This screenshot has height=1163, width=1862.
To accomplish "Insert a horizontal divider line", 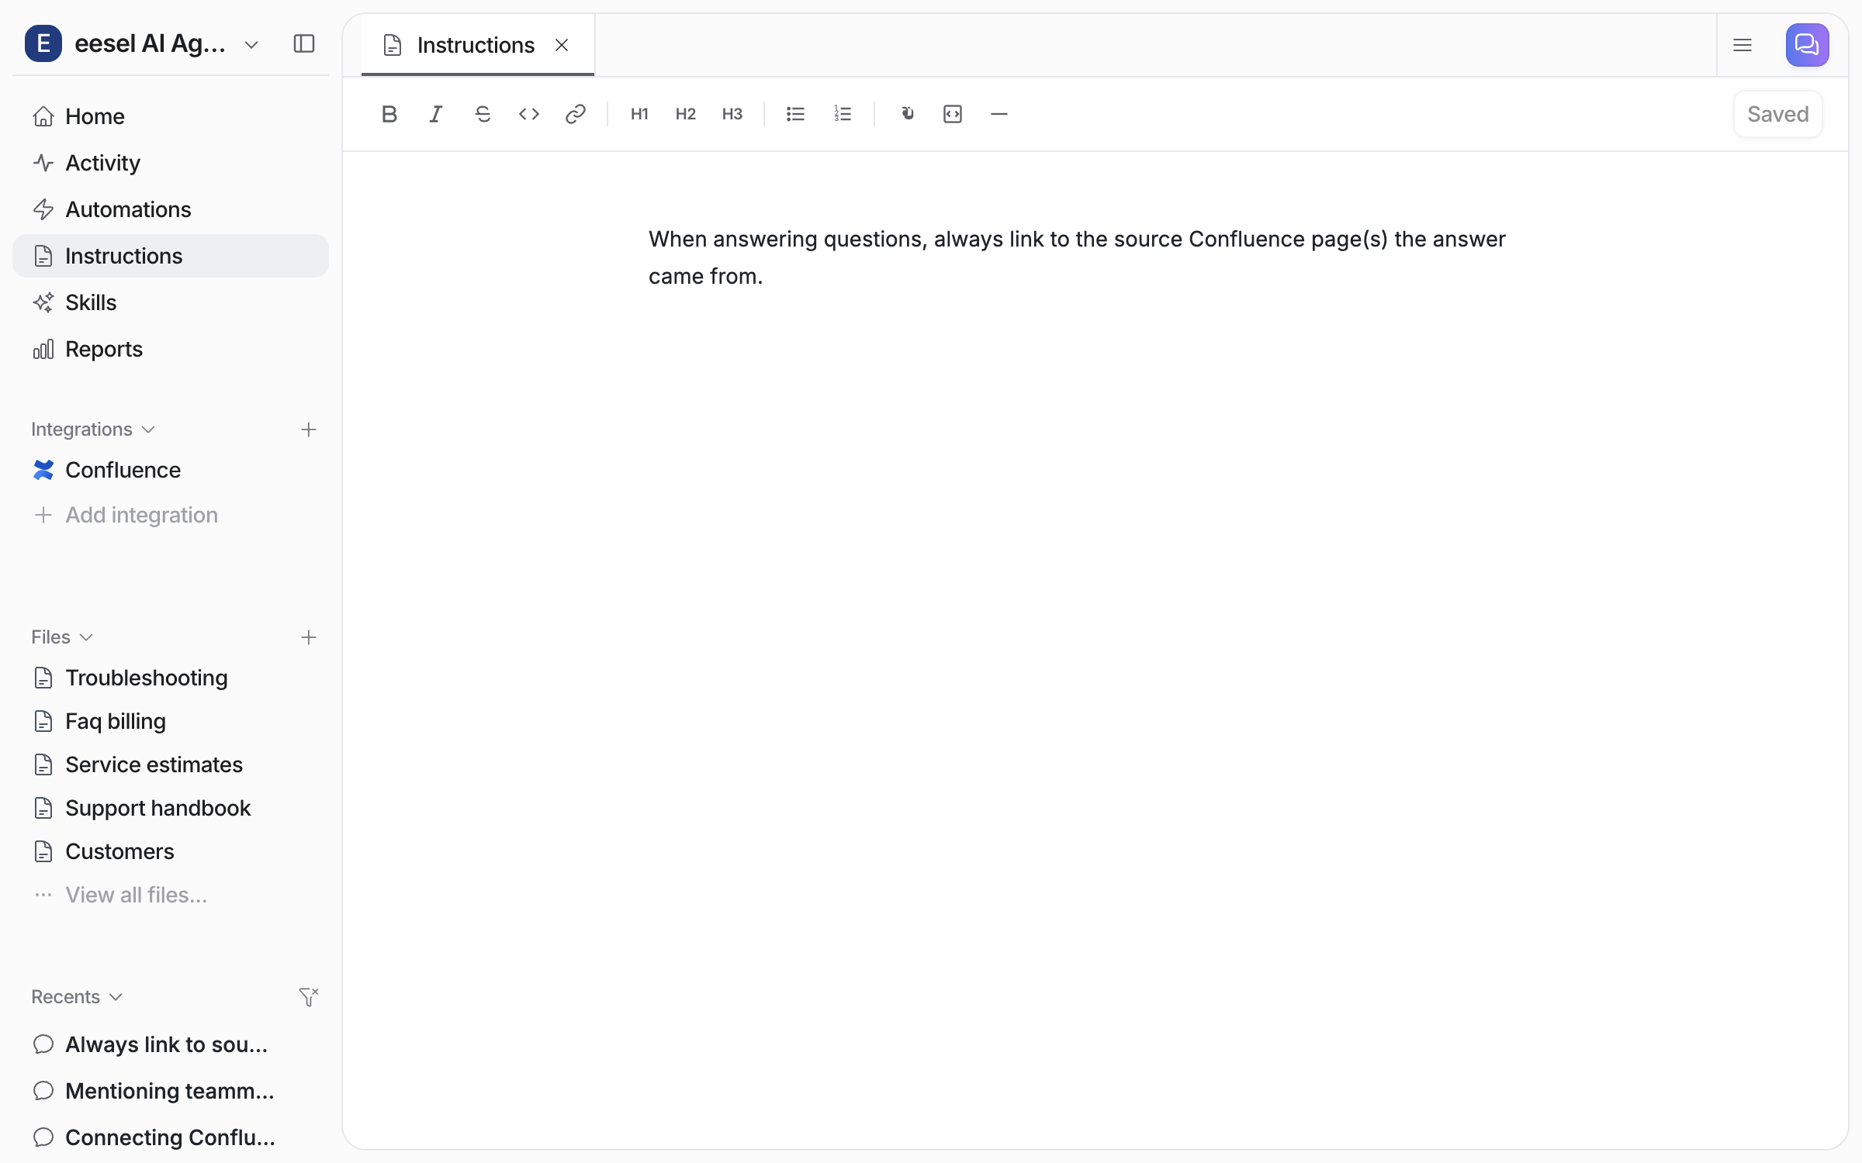I will pos(999,114).
